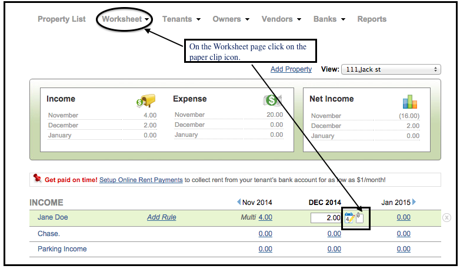Expand the Owners menu
Screen dimensions: 470x269
(x=231, y=19)
